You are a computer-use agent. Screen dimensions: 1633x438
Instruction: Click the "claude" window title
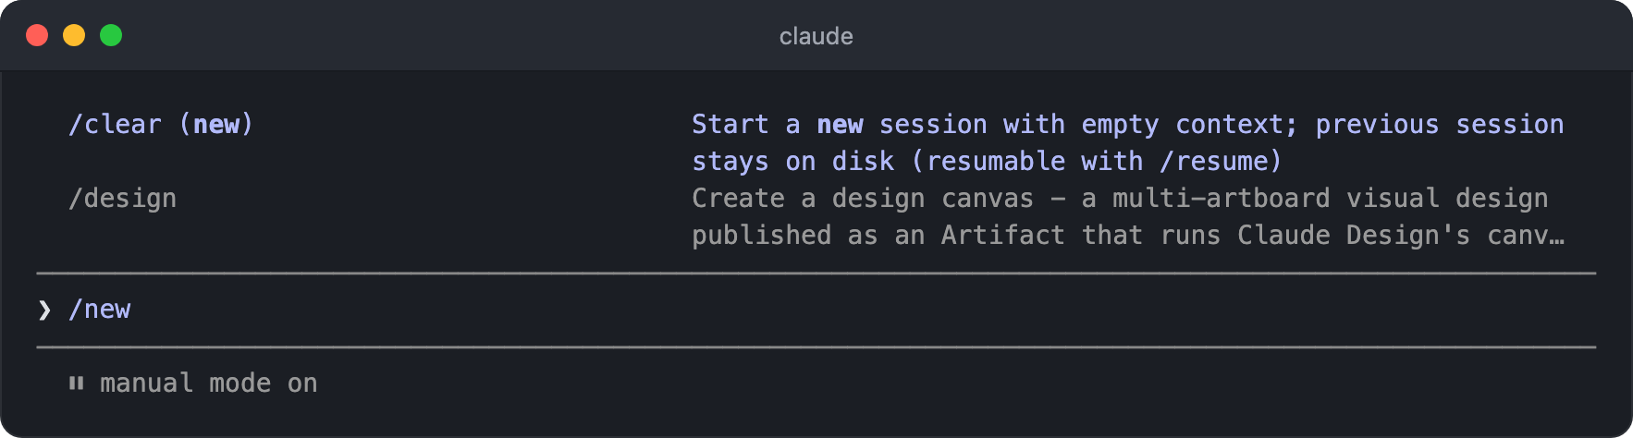816,36
